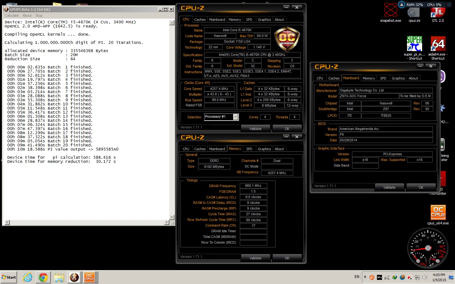
Task: Click the memory size 8192 MBytes field
Action: tap(214, 167)
